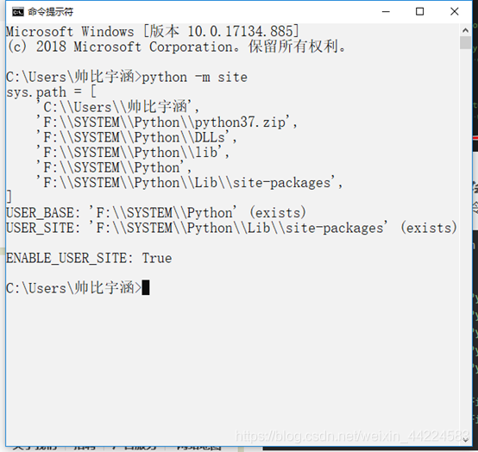Close the Command Prompt window
Image resolution: width=478 pixels, height=452 pixels.
tap(454, 11)
